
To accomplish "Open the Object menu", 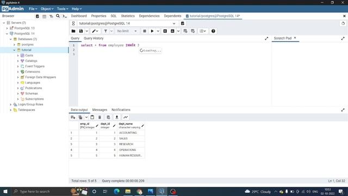I will [47, 9].
